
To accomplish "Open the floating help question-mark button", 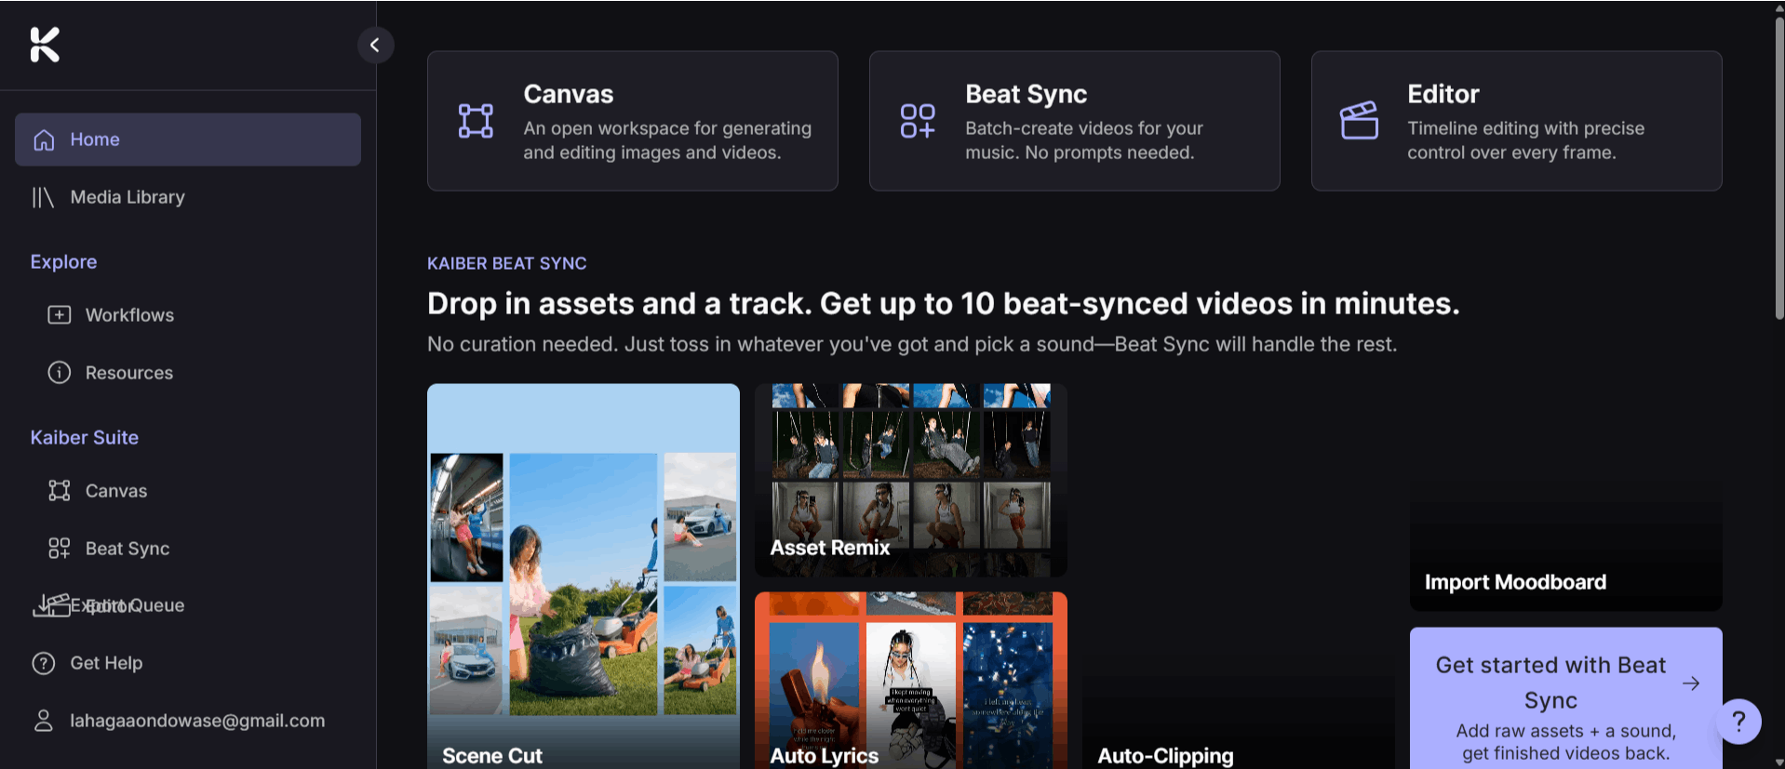I will tap(1738, 722).
